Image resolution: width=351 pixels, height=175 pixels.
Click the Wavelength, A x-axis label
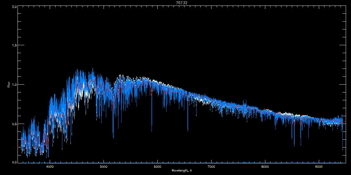182,170
